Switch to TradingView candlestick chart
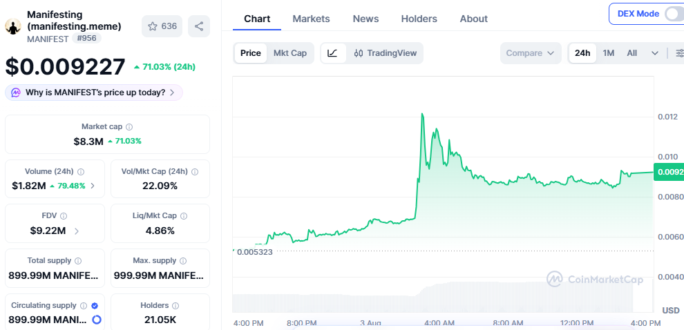684x330 pixels. tap(386, 53)
